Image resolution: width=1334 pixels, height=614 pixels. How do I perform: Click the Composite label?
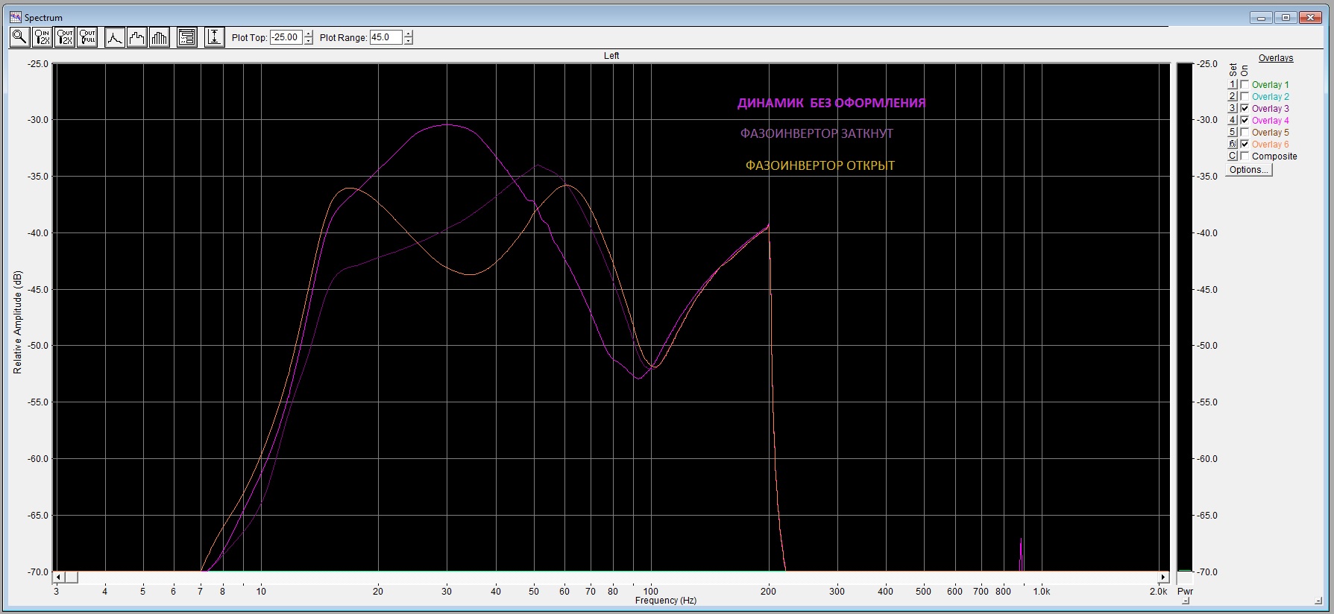tap(1274, 156)
